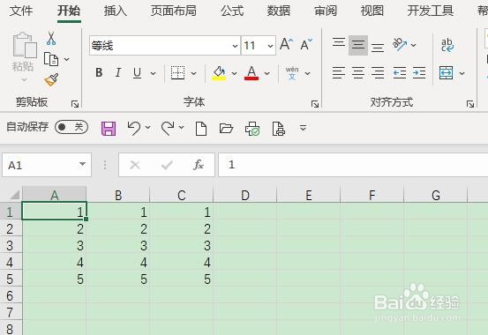
Task: Select row 6 header
Action: (10, 295)
